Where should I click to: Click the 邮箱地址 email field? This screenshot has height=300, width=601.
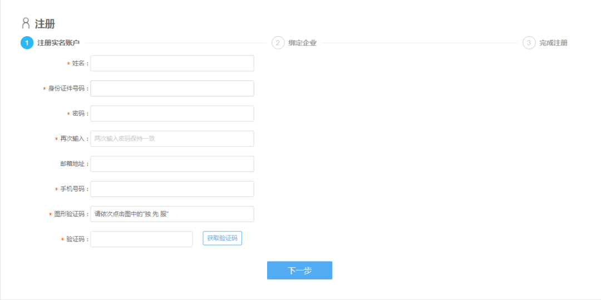pos(172,164)
